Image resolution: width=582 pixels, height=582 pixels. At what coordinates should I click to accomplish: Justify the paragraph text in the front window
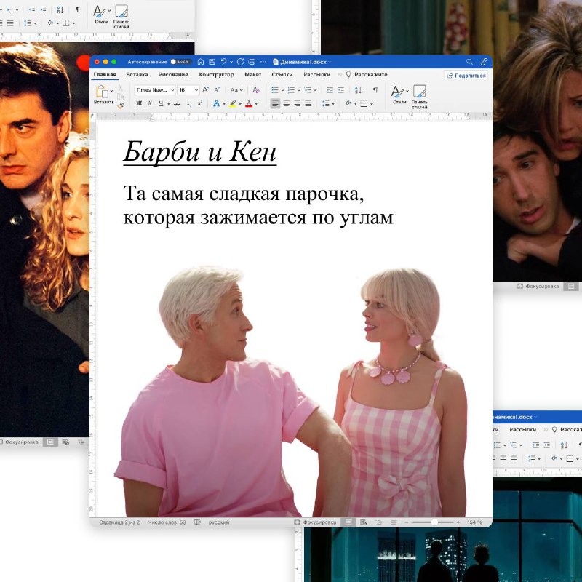pyautogui.click(x=308, y=104)
